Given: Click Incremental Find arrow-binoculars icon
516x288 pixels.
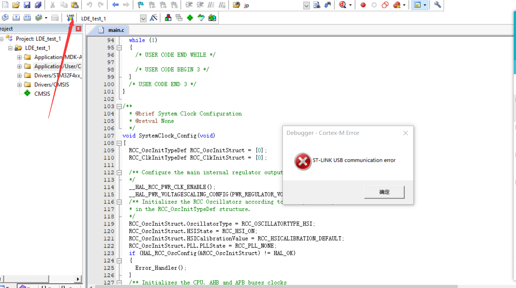Looking at the screenshot, I should (328, 5).
